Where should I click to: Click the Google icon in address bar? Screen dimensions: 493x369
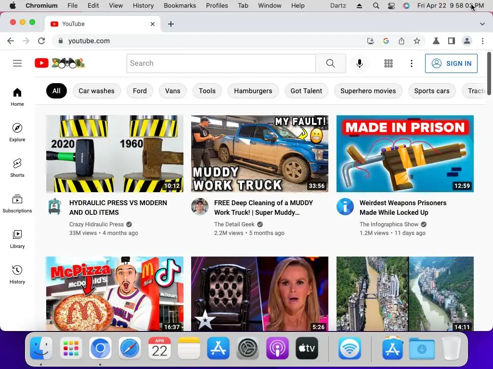click(x=386, y=41)
